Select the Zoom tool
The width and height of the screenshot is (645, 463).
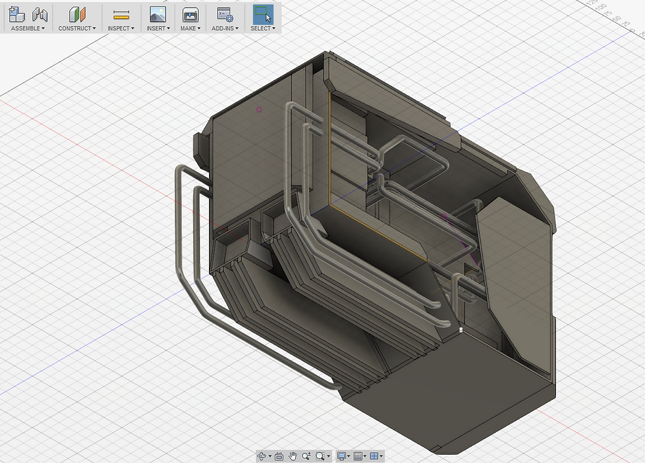point(306,456)
